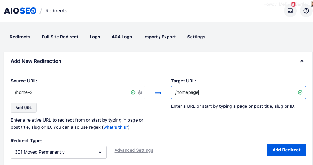The width and height of the screenshot is (313, 165).
Task: Click the user avatar at top right
Action: pyautogui.click(x=311, y=4)
